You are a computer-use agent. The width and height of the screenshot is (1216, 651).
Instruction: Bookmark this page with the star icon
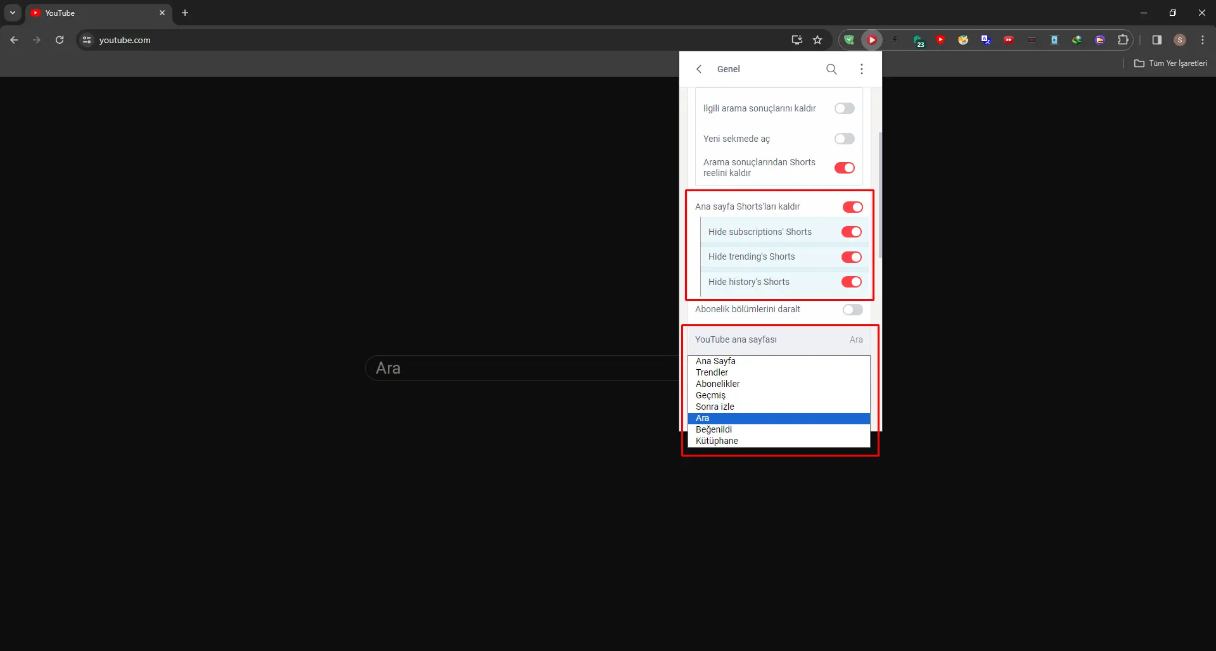(817, 40)
